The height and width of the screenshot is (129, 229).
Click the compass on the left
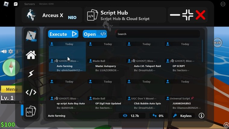point(11,67)
